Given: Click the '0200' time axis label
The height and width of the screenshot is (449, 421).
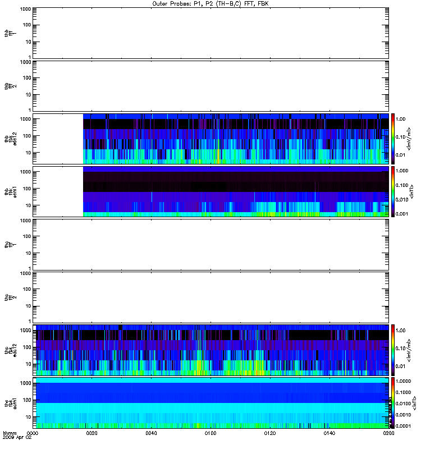Looking at the screenshot, I should (x=388, y=433).
